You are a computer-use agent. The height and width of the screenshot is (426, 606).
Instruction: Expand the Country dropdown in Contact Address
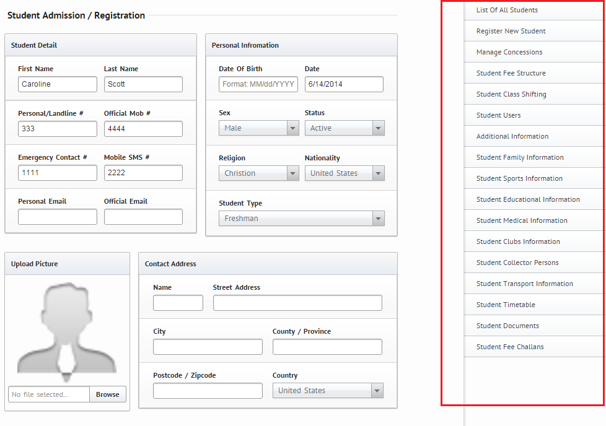tap(328, 391)
